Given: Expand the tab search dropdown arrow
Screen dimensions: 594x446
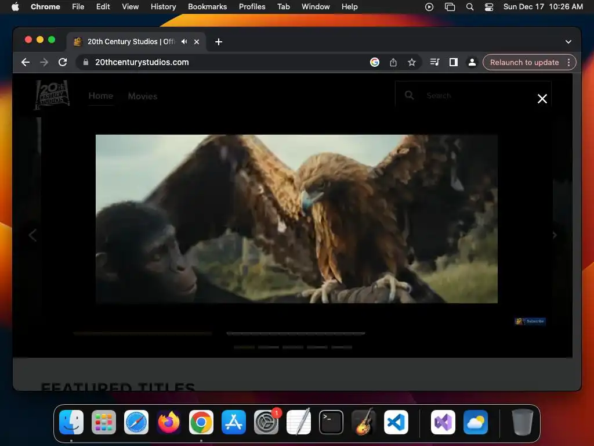Looking at the screenshot, I should (x=568, y=42).
